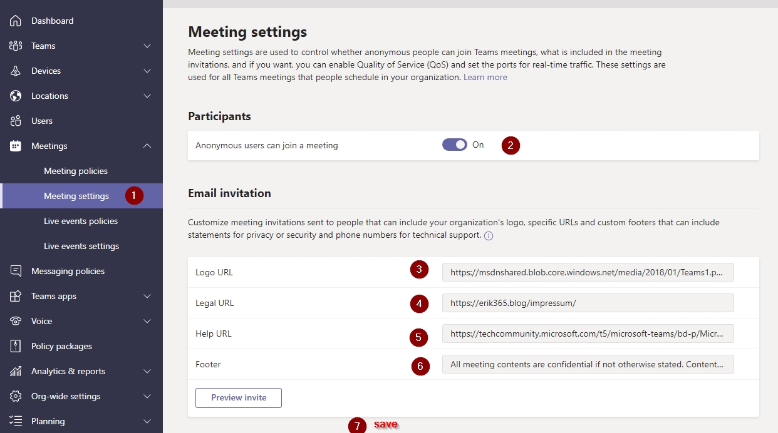Select Live events settings in sidebar
The width and height of the screenshot is (778, 433).
(x=81, y=246)
